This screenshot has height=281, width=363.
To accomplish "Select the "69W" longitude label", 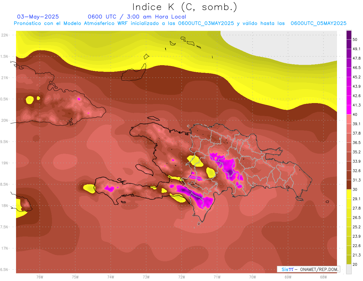I will 288,277.
